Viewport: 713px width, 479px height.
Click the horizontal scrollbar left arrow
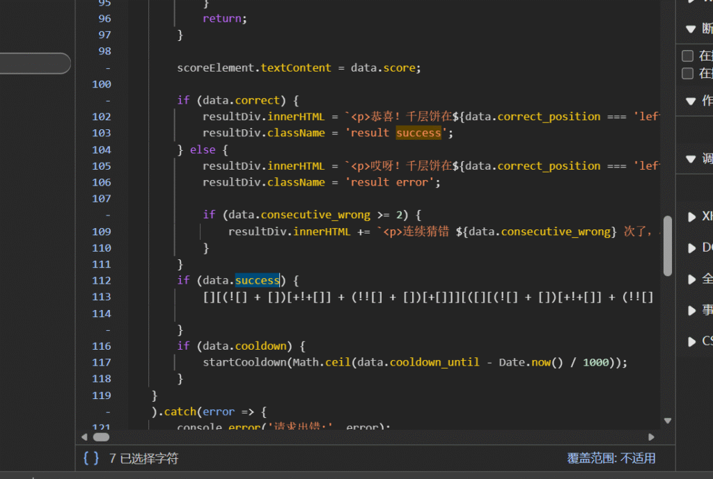85,437
